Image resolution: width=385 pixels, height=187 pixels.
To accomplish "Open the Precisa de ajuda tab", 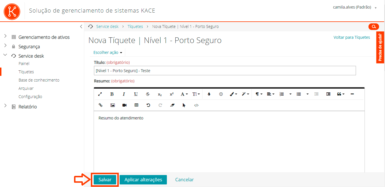I will (x=380, y=47).
